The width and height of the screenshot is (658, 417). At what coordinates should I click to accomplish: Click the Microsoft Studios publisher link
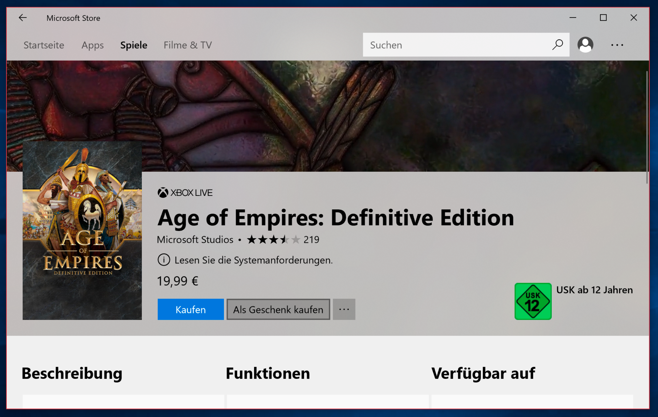pyautogui.click(x=195, y=240)
